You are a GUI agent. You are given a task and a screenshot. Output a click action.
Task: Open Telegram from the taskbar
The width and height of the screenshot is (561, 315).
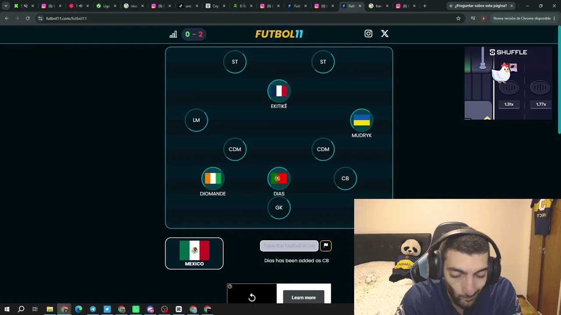click(x=93, y=309)
